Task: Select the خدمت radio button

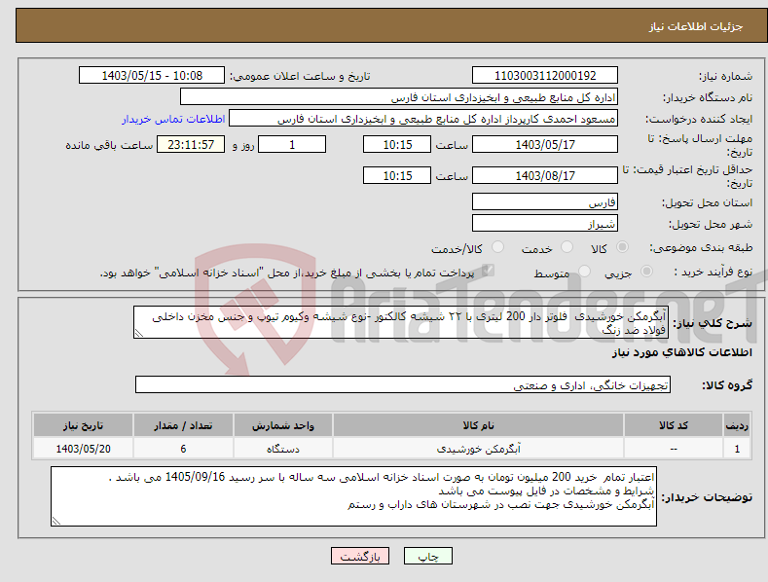Action: click(567, 247)
